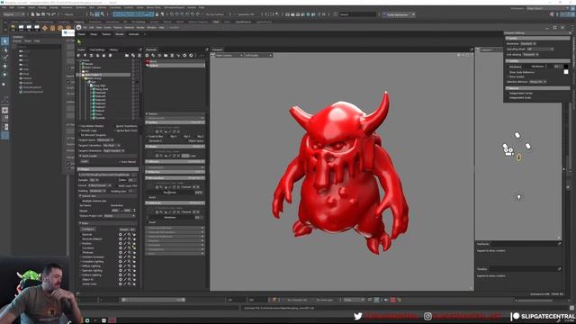Toggle visibility eye for the Thickness map
Screen dimensions: 576x324
point(120,252)
